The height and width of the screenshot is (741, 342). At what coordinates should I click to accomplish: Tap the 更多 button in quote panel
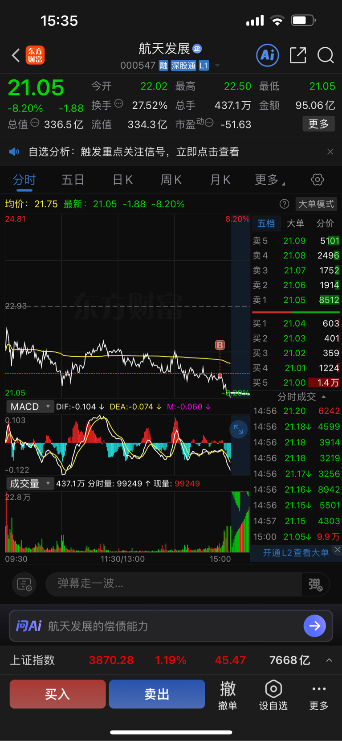pyautogui.click(x=319, y=124)
